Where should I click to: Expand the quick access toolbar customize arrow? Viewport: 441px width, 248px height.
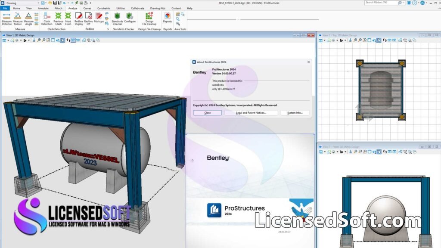[90, 3]
